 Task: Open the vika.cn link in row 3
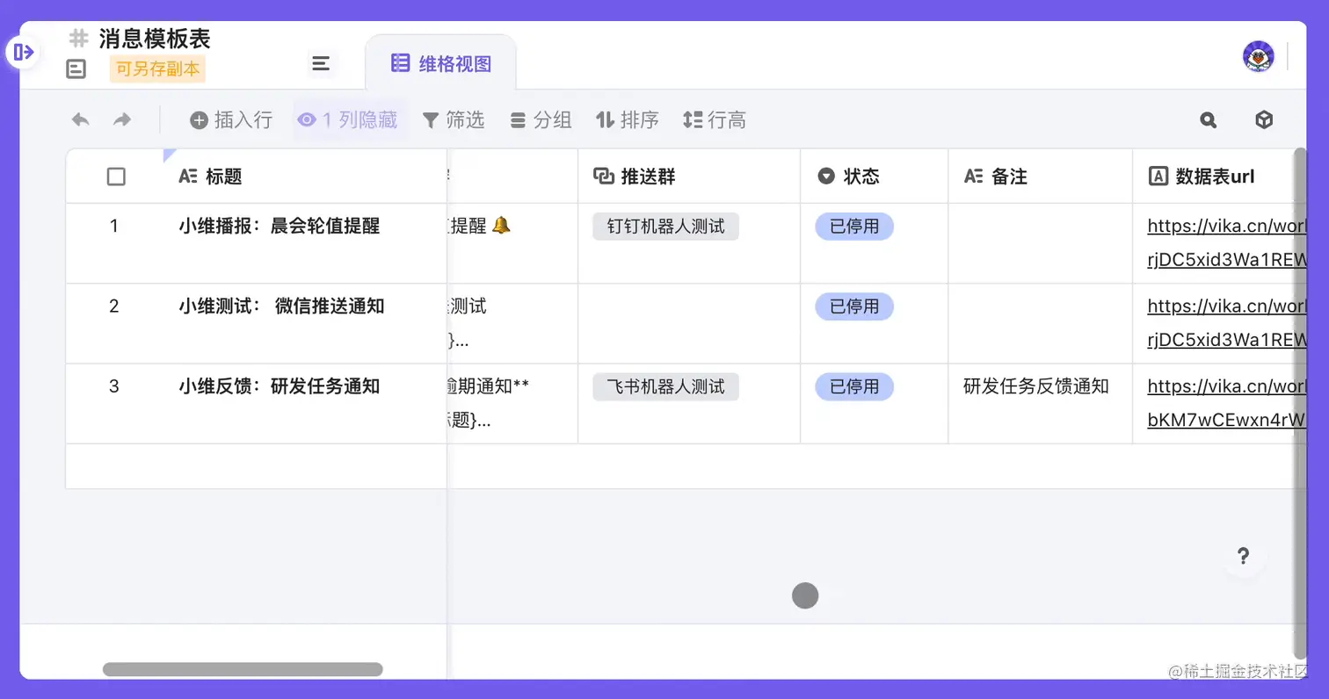point(1226,403)
